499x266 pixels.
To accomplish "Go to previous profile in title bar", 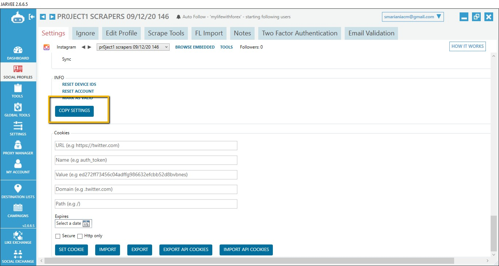I will pyautogui.click(x=43, y=17).
